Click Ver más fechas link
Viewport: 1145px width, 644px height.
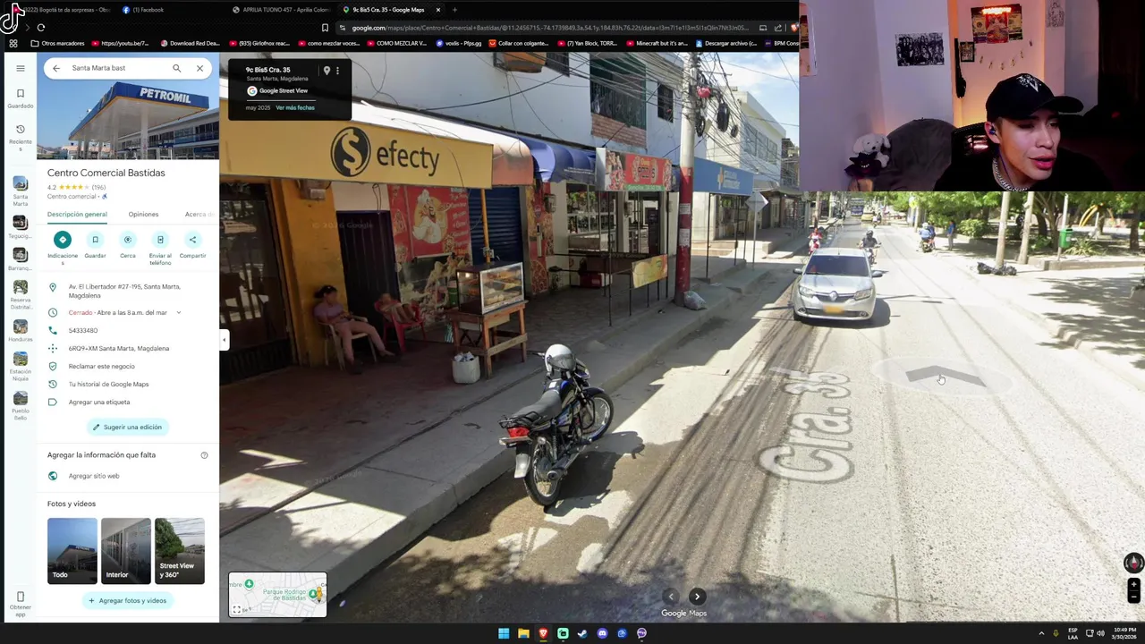(294, 107)
